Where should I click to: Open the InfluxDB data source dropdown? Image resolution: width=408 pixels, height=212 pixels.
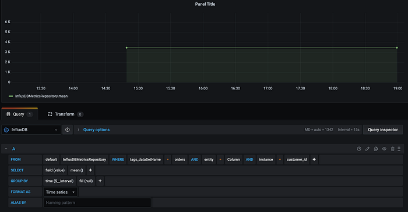(31, 130)
